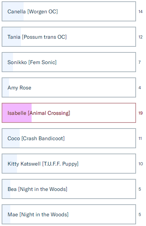Select Mae [Night in the Woods] option

pos(69,214)
